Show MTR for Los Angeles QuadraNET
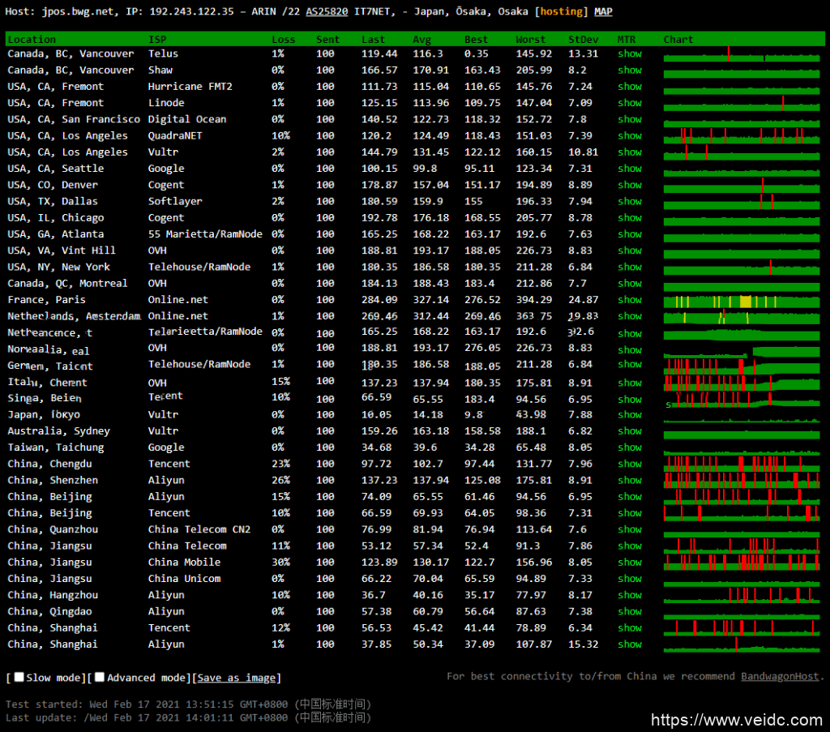Viewport: 830px width, 732px height. pyautogui.click(x=629, y=135)
